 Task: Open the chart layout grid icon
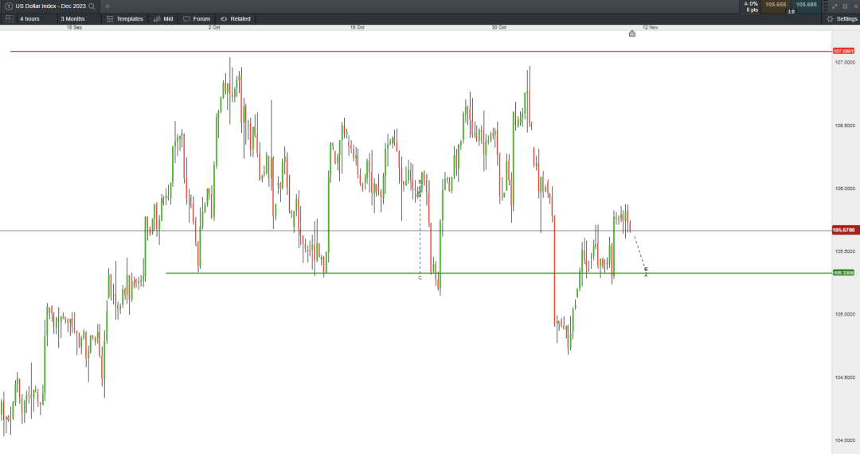pos(9,18)
